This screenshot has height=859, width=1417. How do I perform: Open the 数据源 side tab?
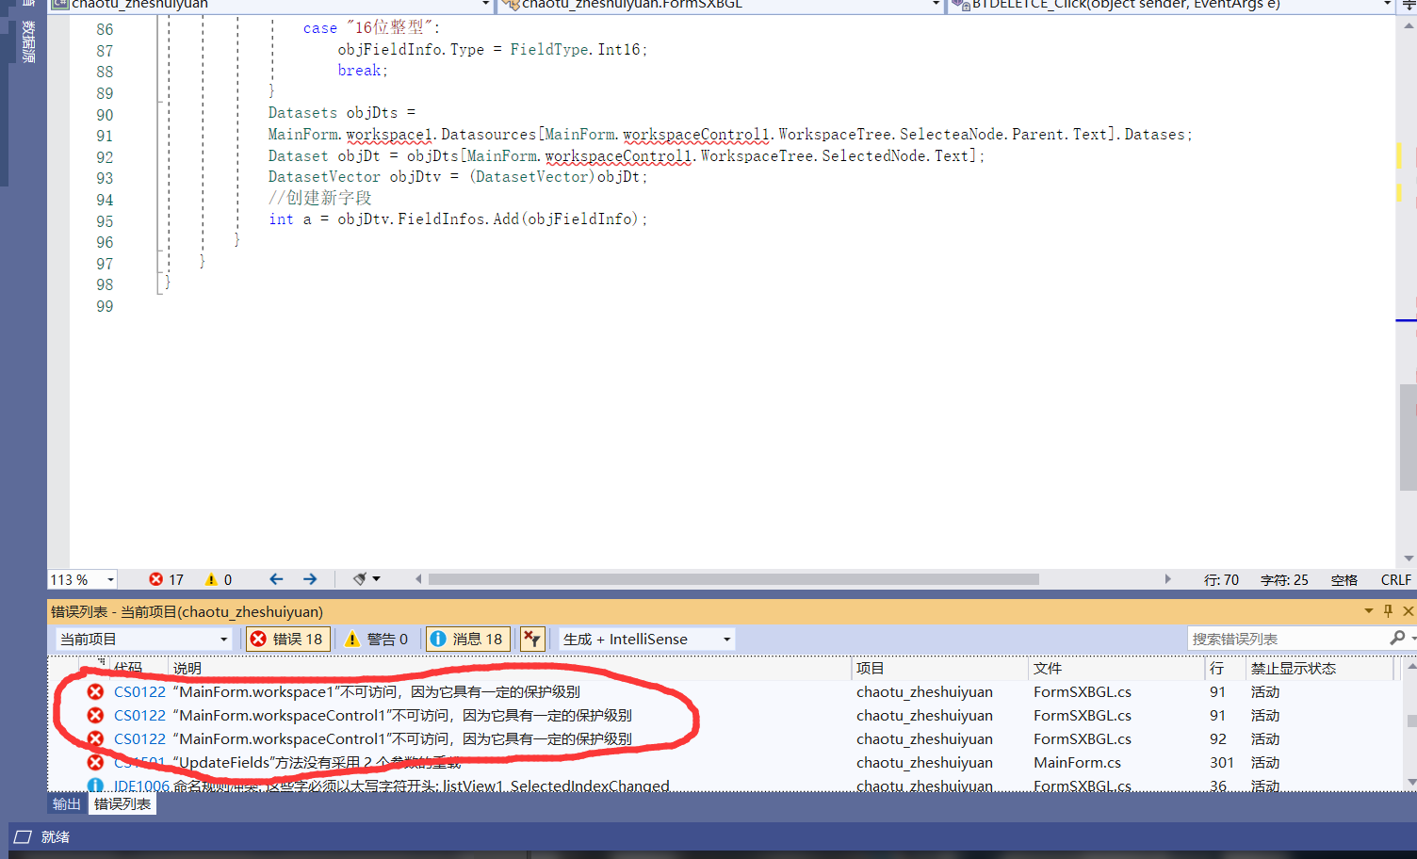click(28, 41)
